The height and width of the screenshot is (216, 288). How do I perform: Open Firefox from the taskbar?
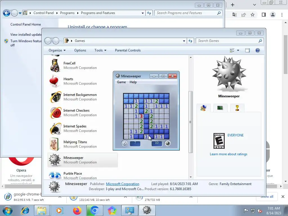(77, 210)
